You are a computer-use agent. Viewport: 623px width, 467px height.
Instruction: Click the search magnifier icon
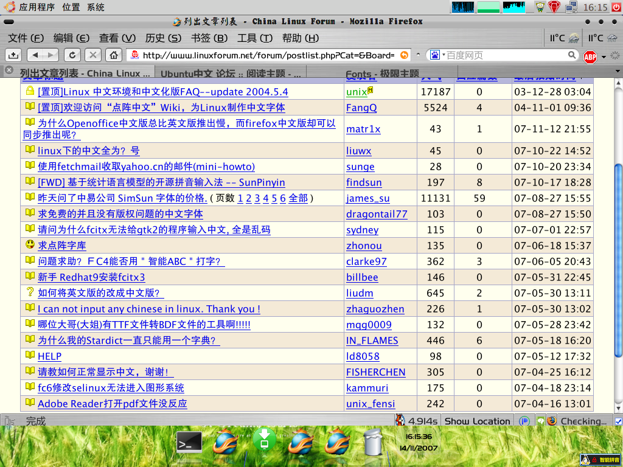point(572,55)
